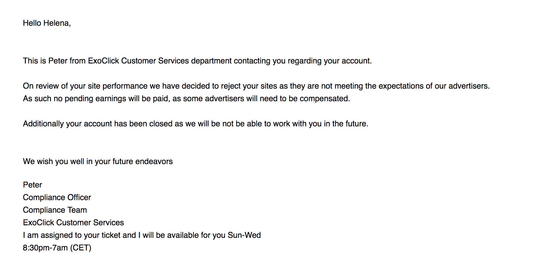
Task: Click the "ExoClick Customer Services" signature line
Action: [x=73, y=223]
